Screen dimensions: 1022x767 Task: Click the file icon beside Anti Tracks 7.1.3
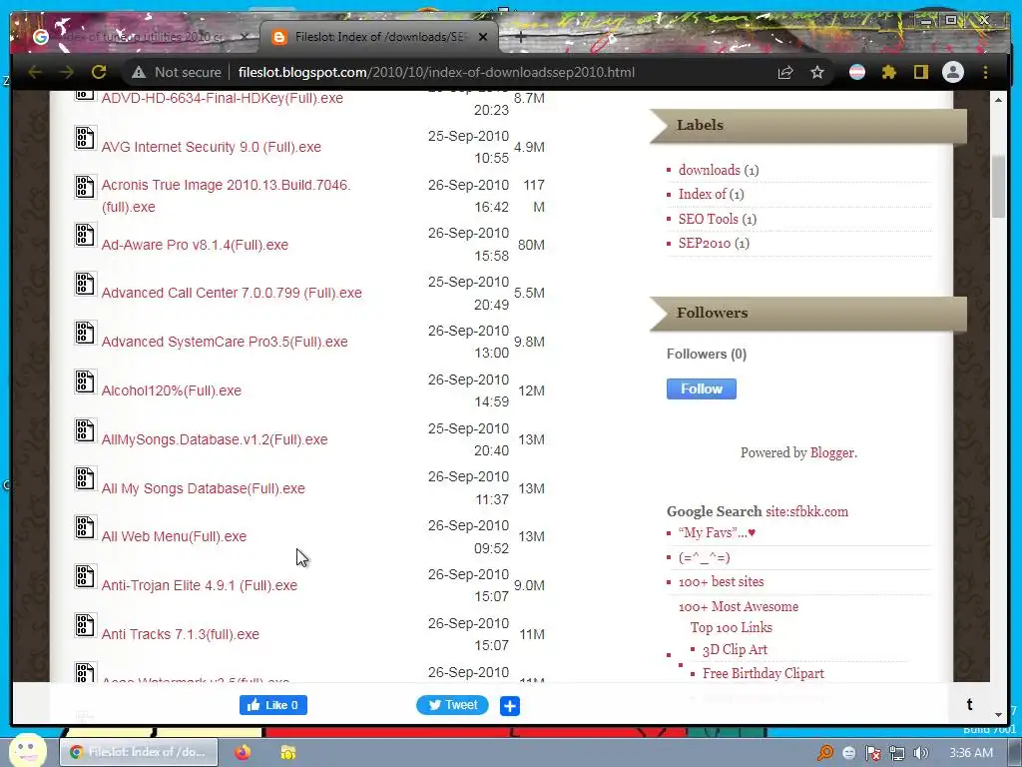[x=85, y=625]
